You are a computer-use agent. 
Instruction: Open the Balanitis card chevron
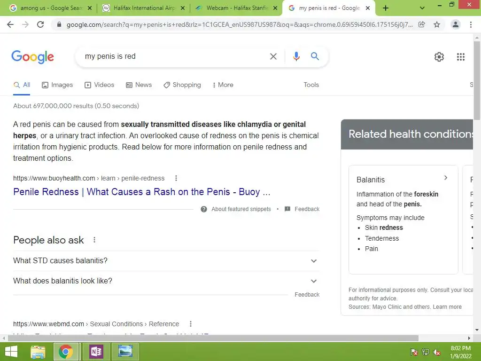446,178
